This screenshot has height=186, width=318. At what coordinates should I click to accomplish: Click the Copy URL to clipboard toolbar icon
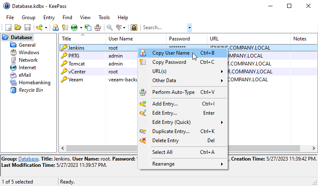coord(88,28)
